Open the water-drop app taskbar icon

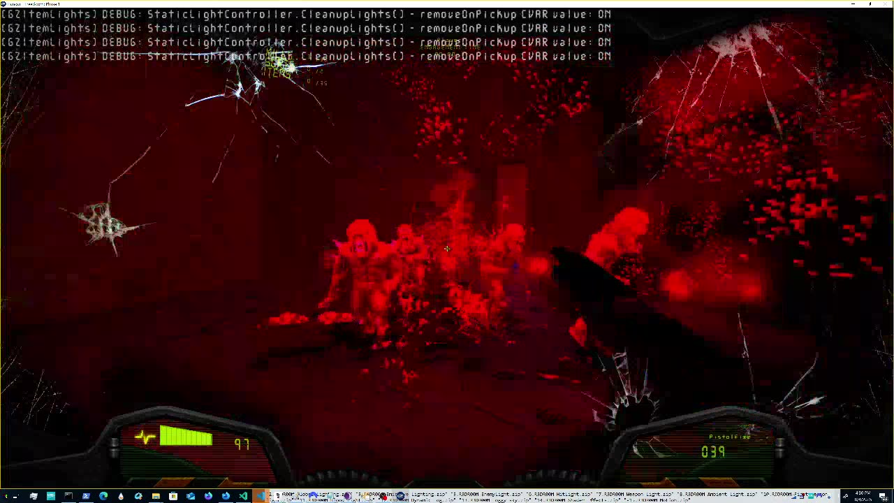pos(121,497)
